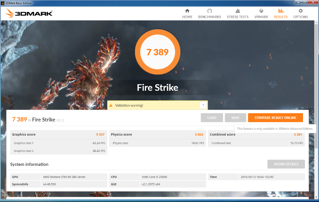Screen dimensions: 319x202
Task: Click 43.24 FPS value
Action: pos(99,143)
